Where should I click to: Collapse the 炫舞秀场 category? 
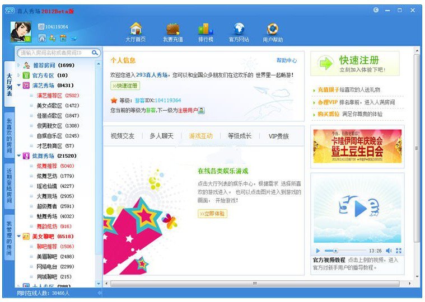point(18,155)
